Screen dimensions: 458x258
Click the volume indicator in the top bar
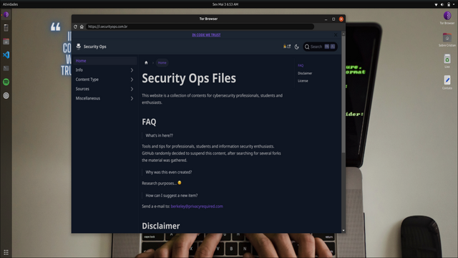(442, 4)
